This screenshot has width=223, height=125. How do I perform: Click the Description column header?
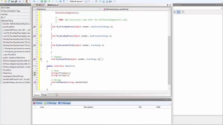pyautogui.click(x=88, y=107)
